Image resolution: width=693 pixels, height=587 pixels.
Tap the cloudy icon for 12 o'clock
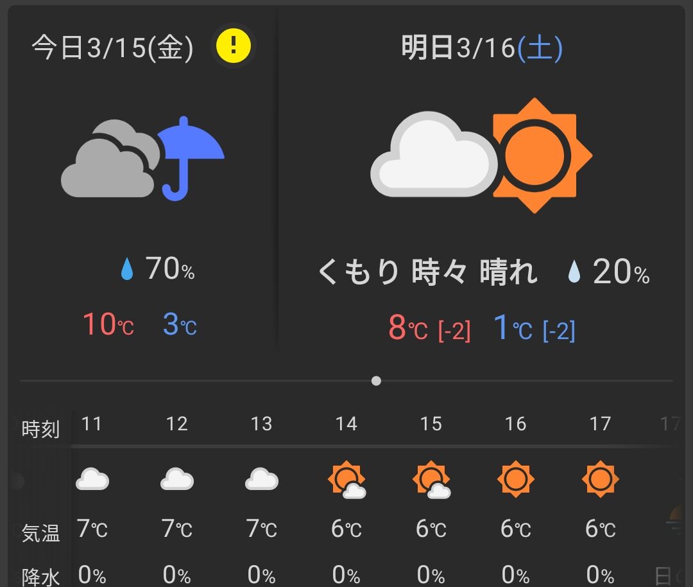(x=176, y=479)
